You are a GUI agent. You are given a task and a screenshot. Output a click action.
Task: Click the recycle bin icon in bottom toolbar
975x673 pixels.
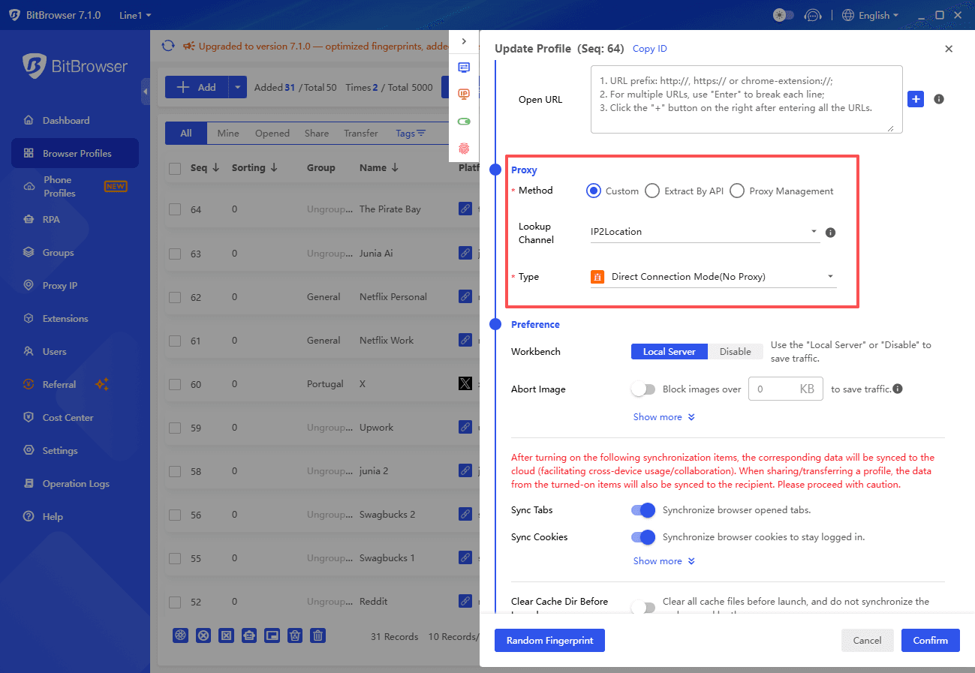(295, 635)
